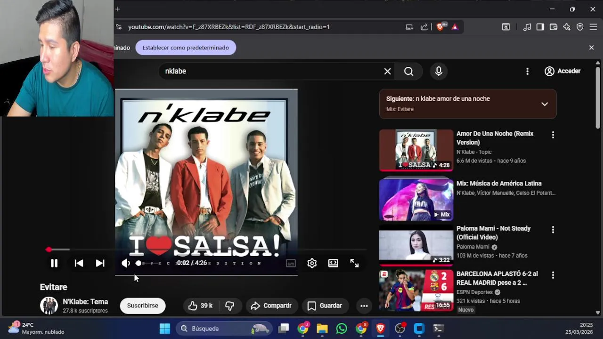Screen dimensions: 603x339
Task: Open Brave VPN shield icon
Action: tap(580, 27)
